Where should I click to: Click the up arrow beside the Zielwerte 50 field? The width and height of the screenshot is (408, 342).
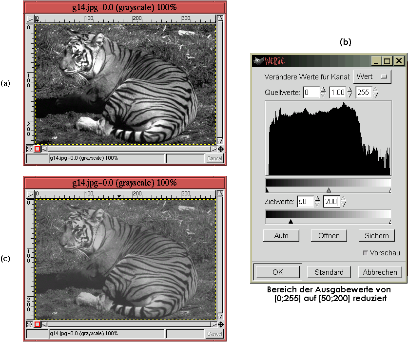(317, 199)
